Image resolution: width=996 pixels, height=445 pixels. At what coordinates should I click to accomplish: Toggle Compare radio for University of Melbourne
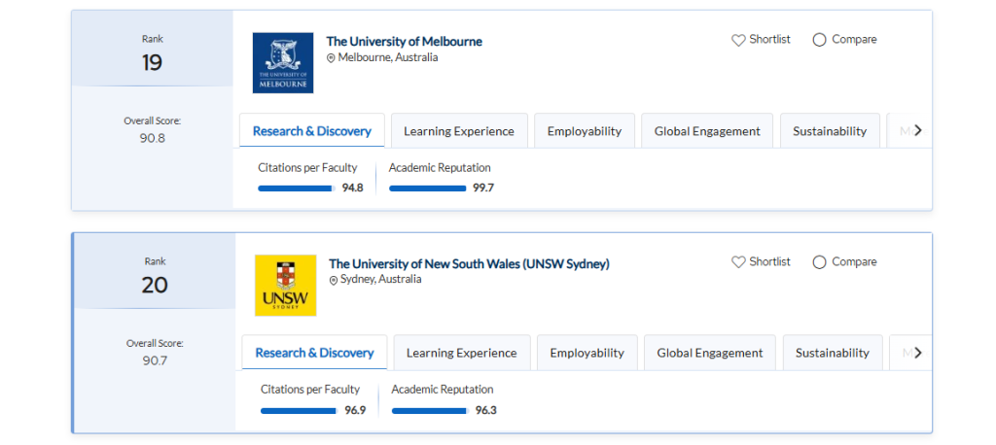pyautogui.click(x=819, y=40)
